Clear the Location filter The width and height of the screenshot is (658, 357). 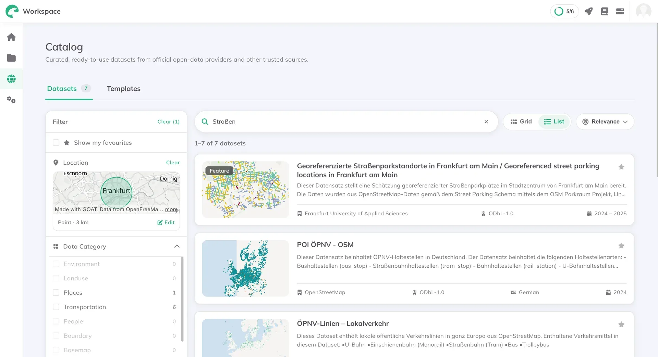[x=173, y=163]
